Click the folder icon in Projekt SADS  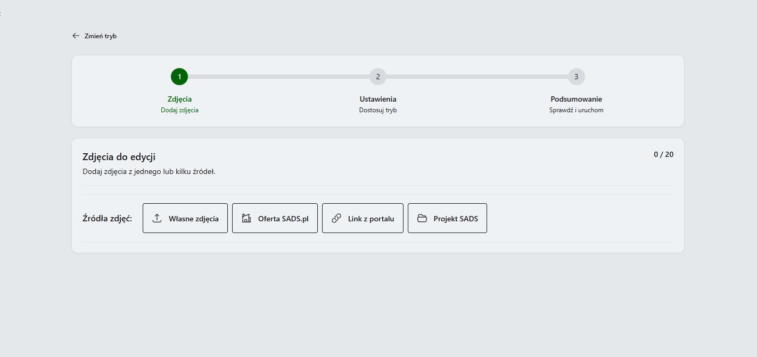coord(422,218)
